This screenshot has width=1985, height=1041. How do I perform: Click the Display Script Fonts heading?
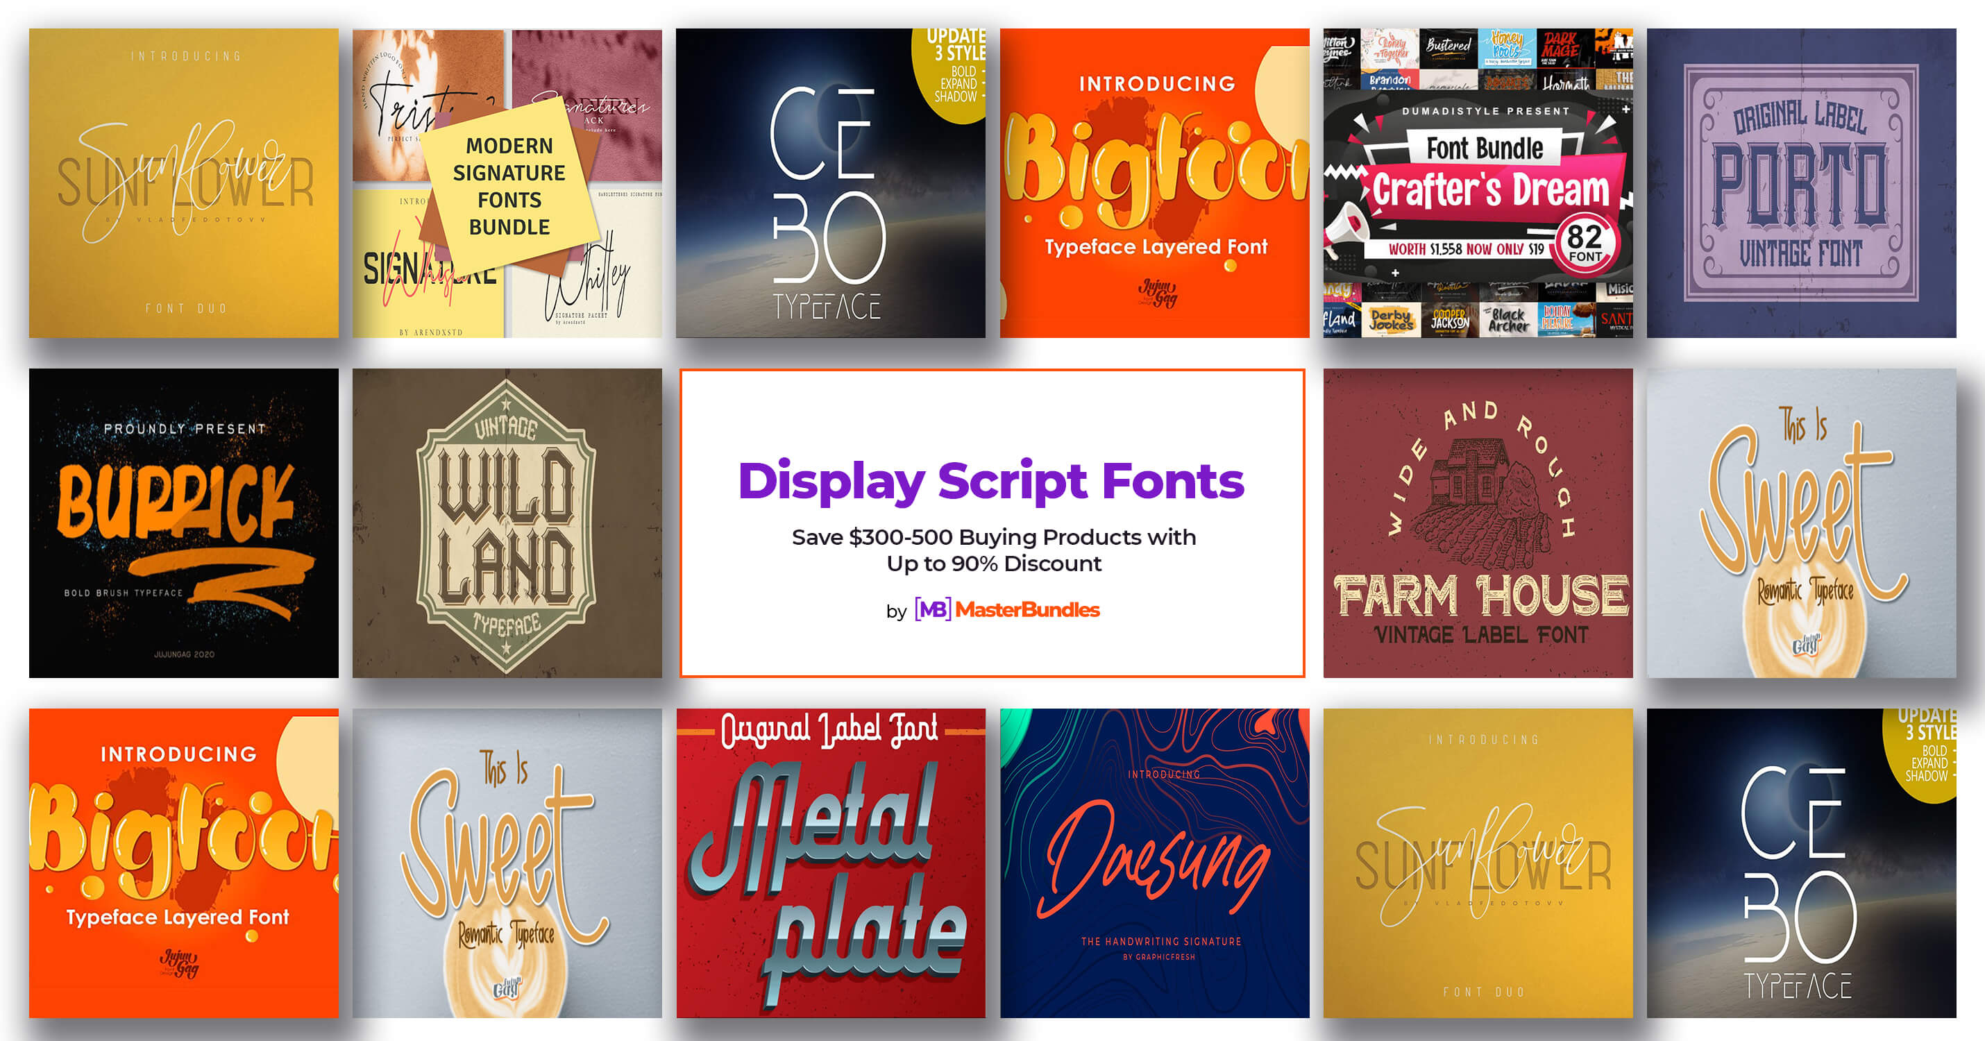click(992, 480)
